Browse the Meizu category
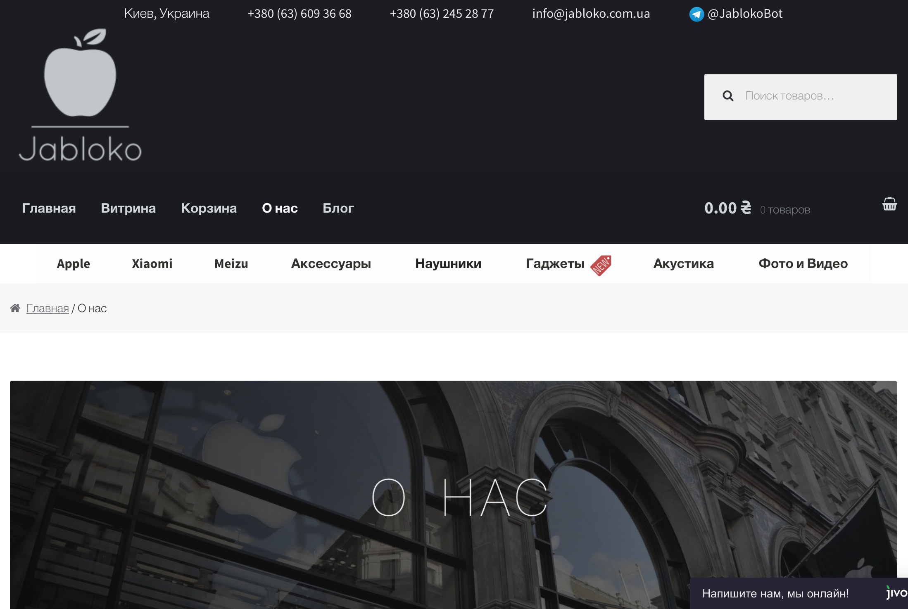Viewport: 908px width, 609px height. 231,263
